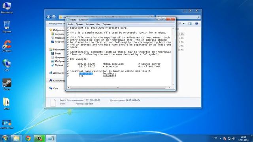Image resolution: width=253 pixels, height=142 pixels.
Task: Open the capture desktop shortcut
Action: click(x=7, y=124)
